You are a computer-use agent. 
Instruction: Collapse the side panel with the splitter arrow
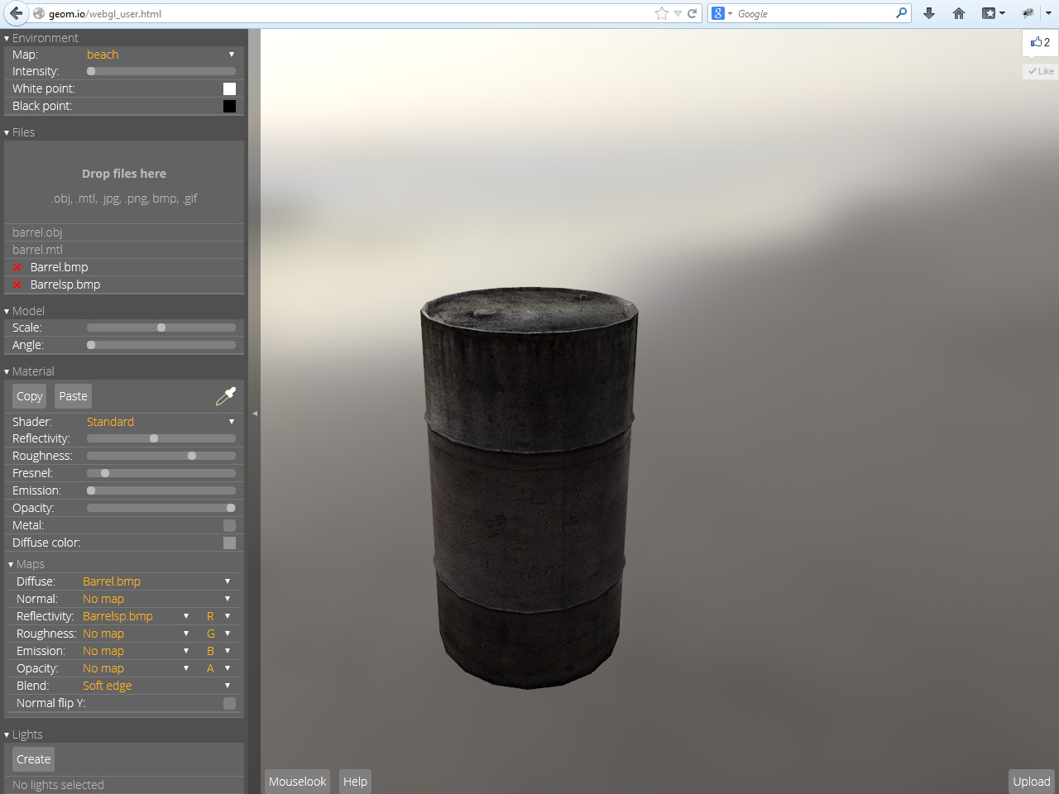click(x=255, y=413)
